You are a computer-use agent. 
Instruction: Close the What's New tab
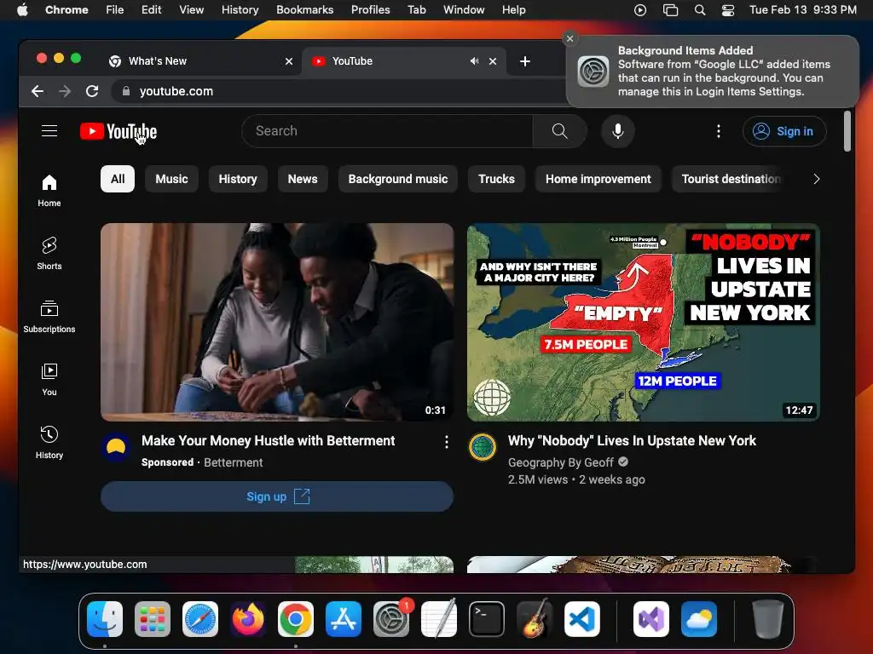[288, 61]
